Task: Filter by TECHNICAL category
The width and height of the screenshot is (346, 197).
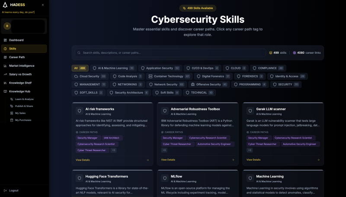Action: click(199, 93)
